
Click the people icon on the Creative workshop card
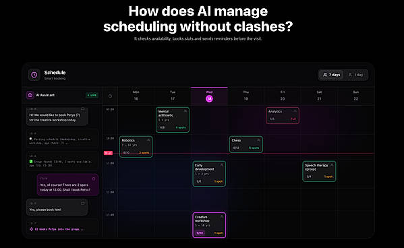point(222,216)
